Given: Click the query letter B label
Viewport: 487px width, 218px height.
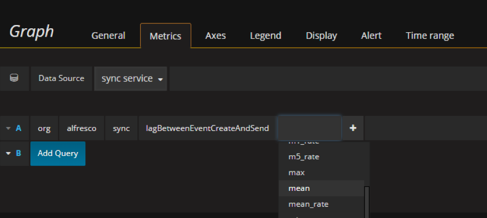Looking at the screenshot, I should coord(18,153).
